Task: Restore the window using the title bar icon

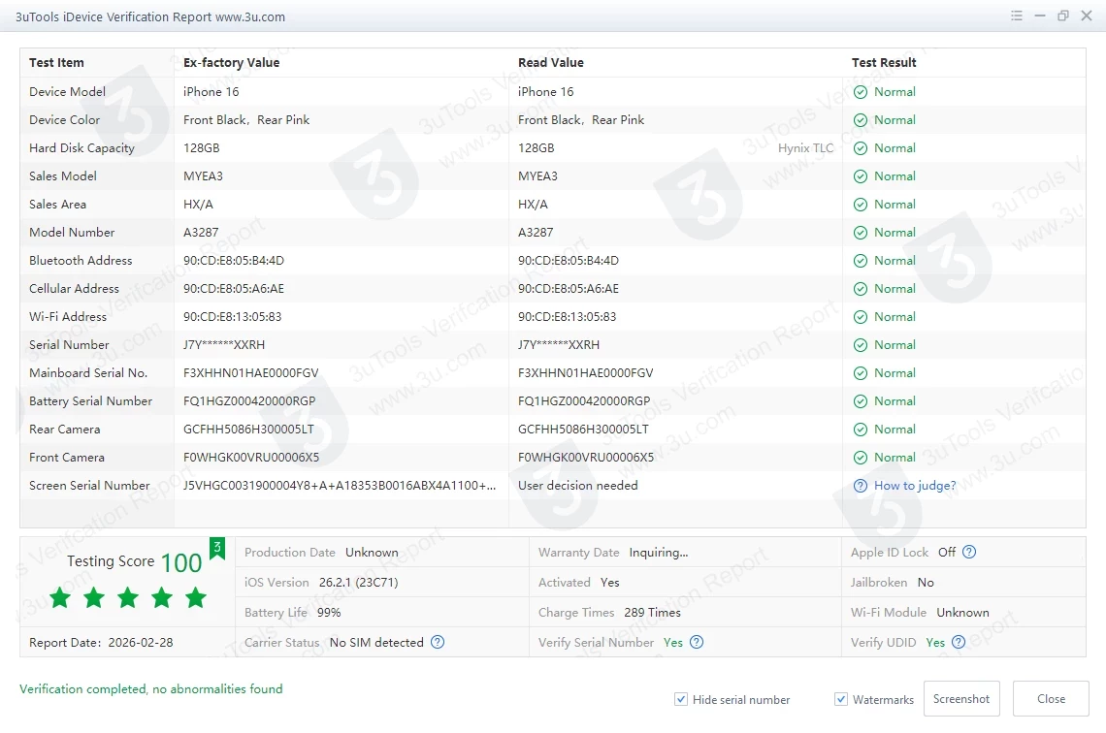Action: [x=1063, y=16]
